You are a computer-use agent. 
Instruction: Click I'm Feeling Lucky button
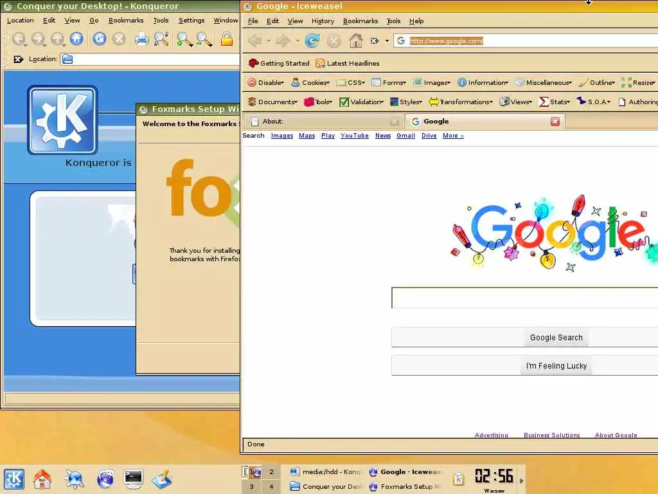pos(556,366)
